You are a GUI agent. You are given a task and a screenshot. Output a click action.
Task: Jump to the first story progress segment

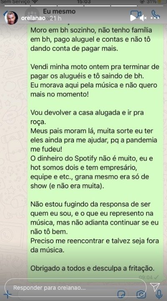click(16, 5)
